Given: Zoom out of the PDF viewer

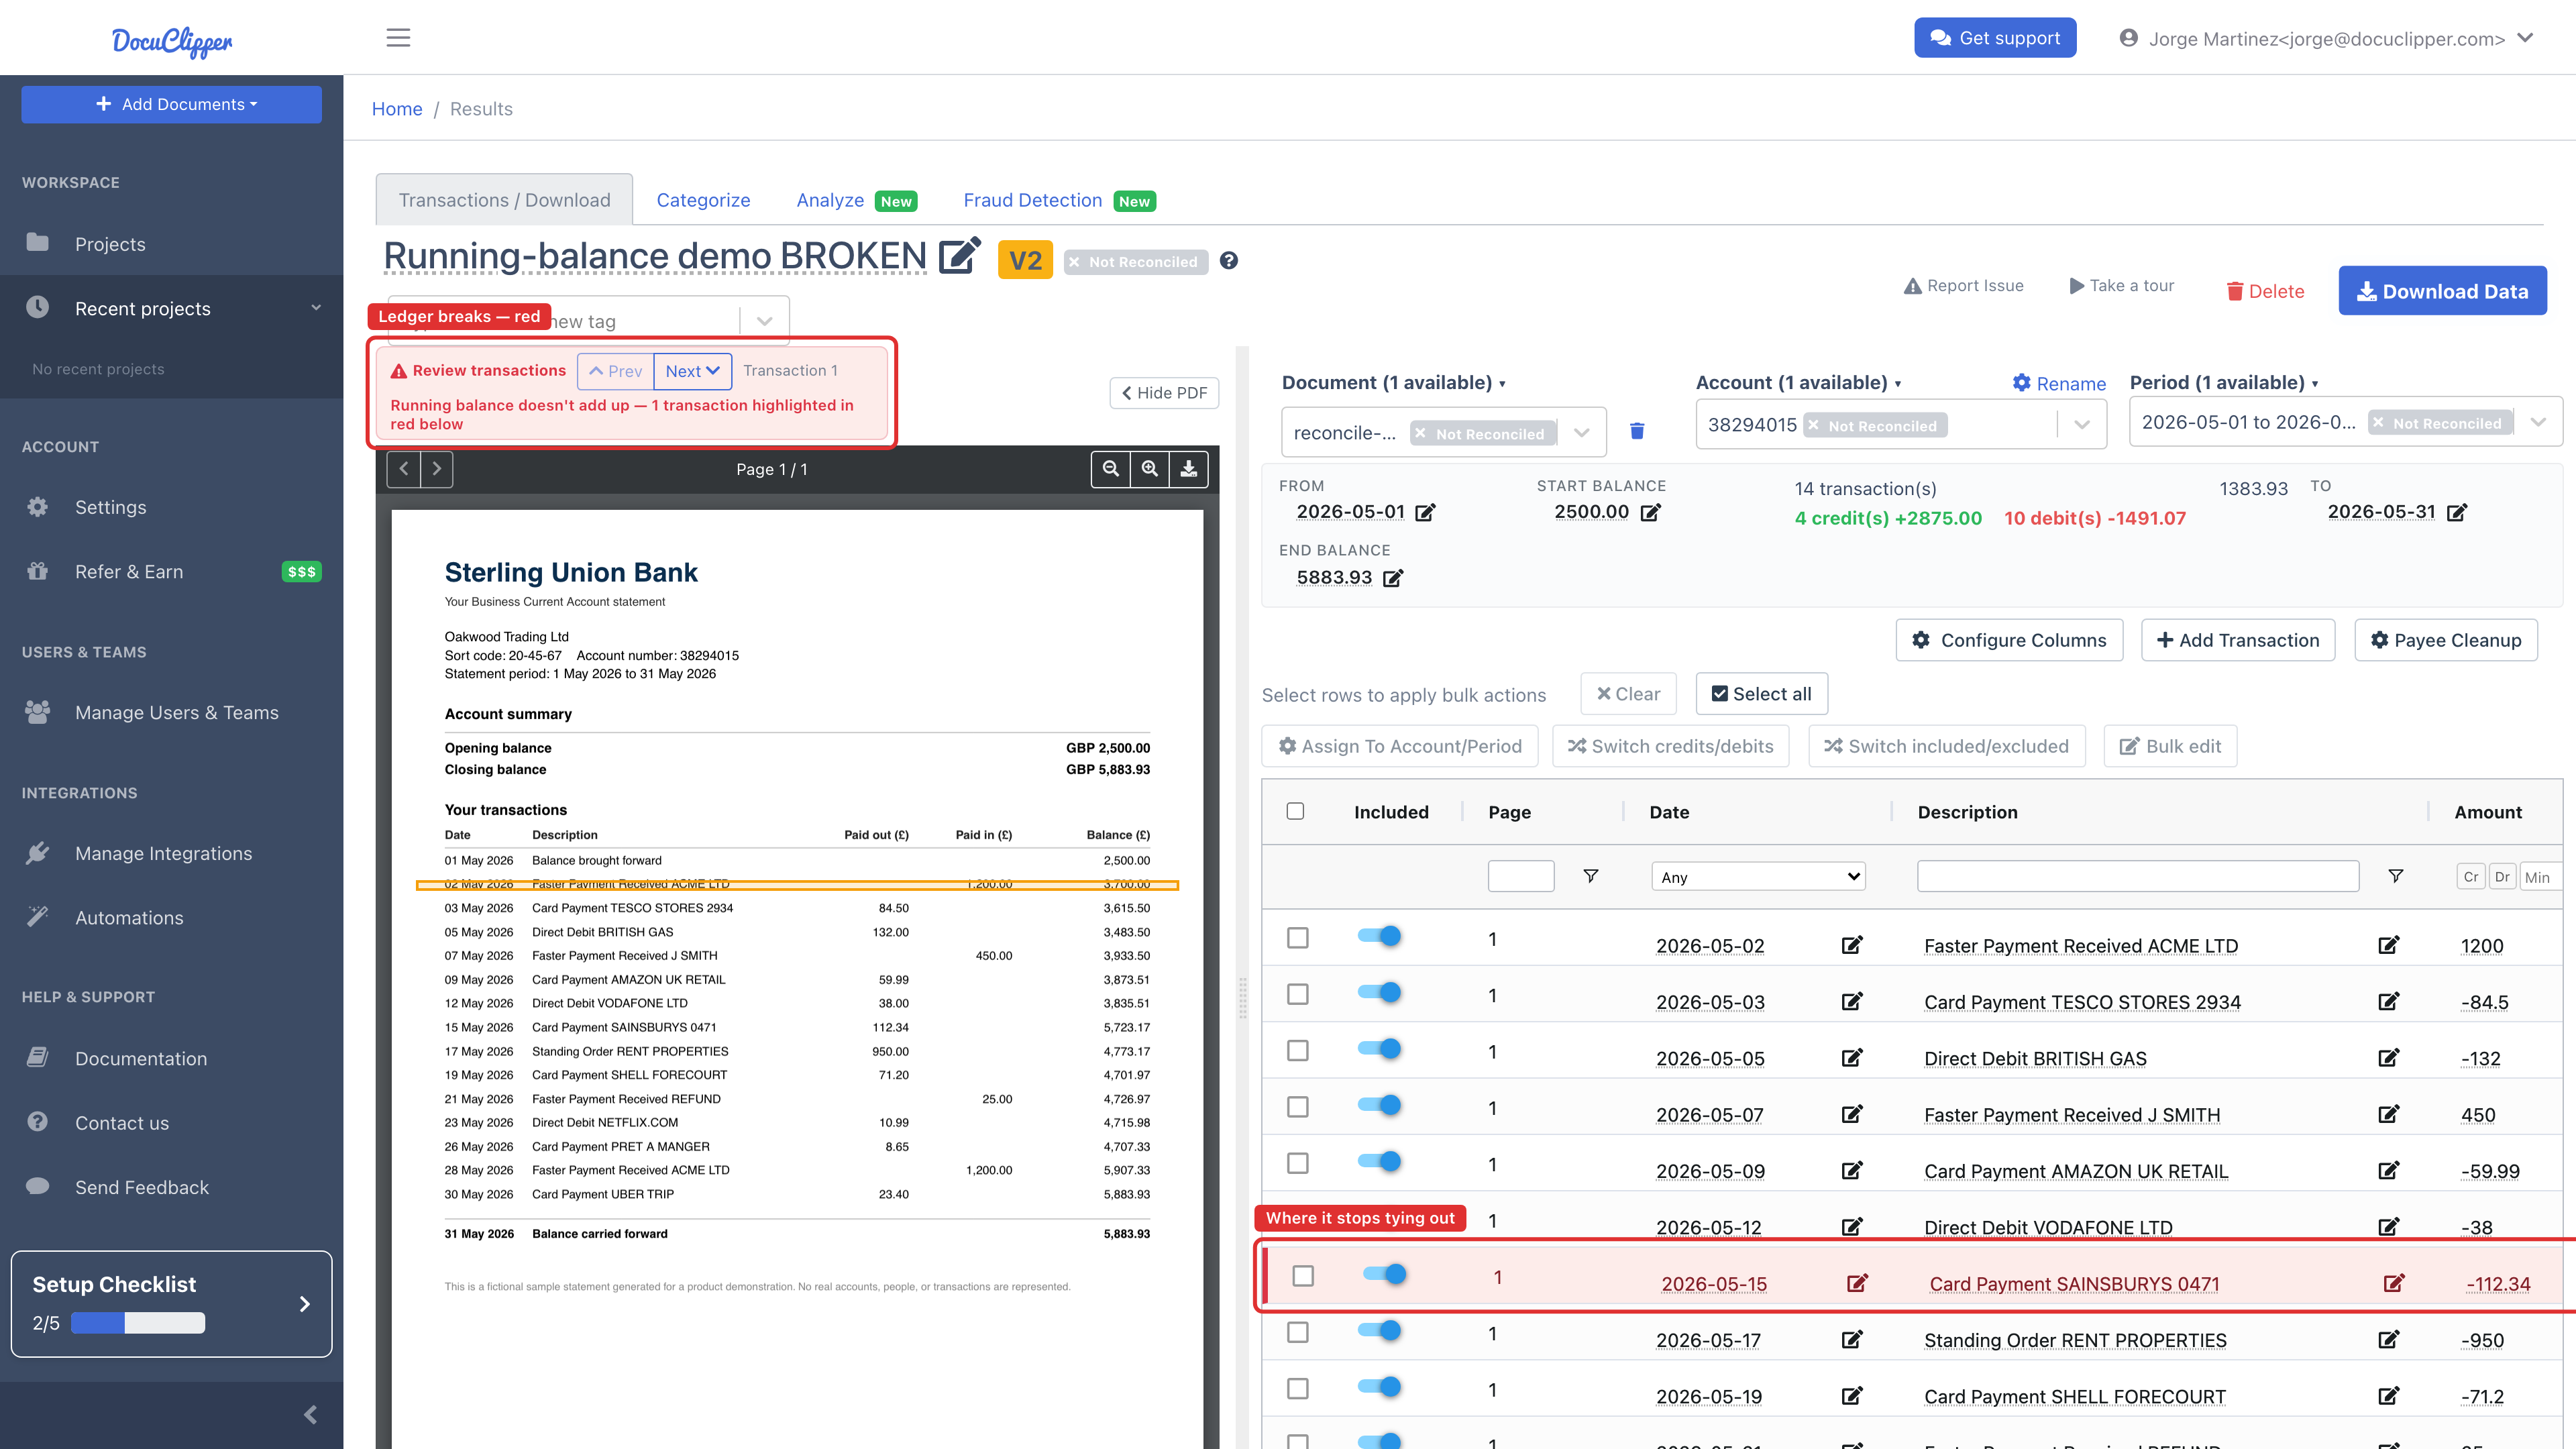Looking at the screenshot, I should pyautogui.click(x=1110, y=469).
